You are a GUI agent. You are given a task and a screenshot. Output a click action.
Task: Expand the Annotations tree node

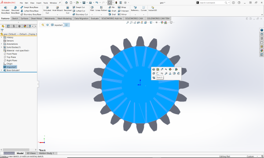click(x=1, y=44)
